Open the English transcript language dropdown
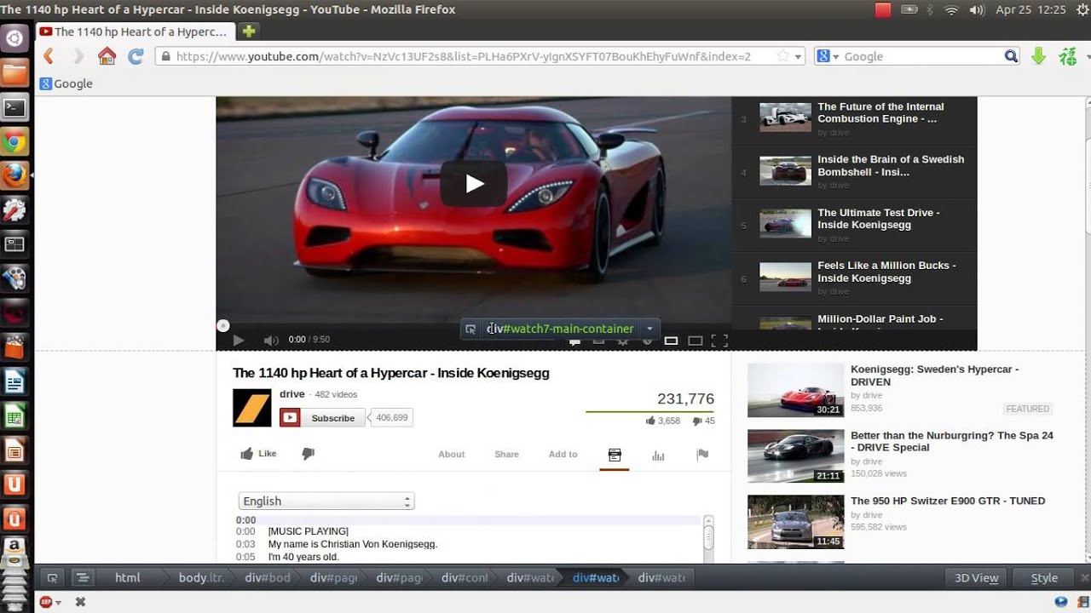 tap(326, 501)
